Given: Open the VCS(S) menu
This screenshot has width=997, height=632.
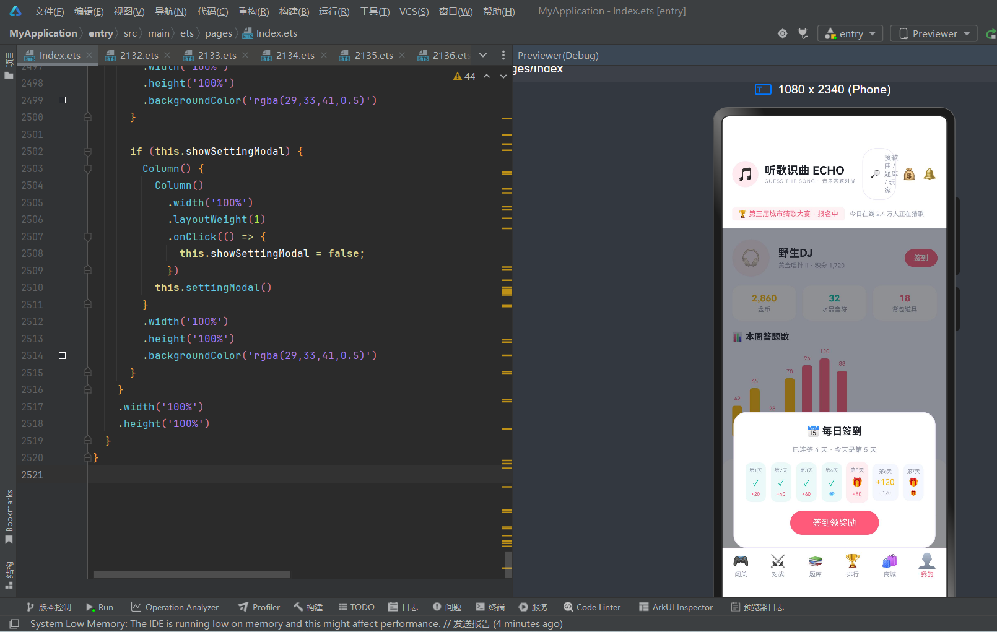Looking at the screenshot, I should (414, 11).
